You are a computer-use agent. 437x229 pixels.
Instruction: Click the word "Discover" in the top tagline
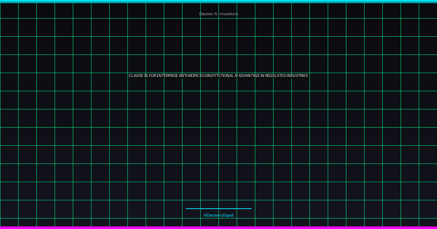tap(206, 14)
